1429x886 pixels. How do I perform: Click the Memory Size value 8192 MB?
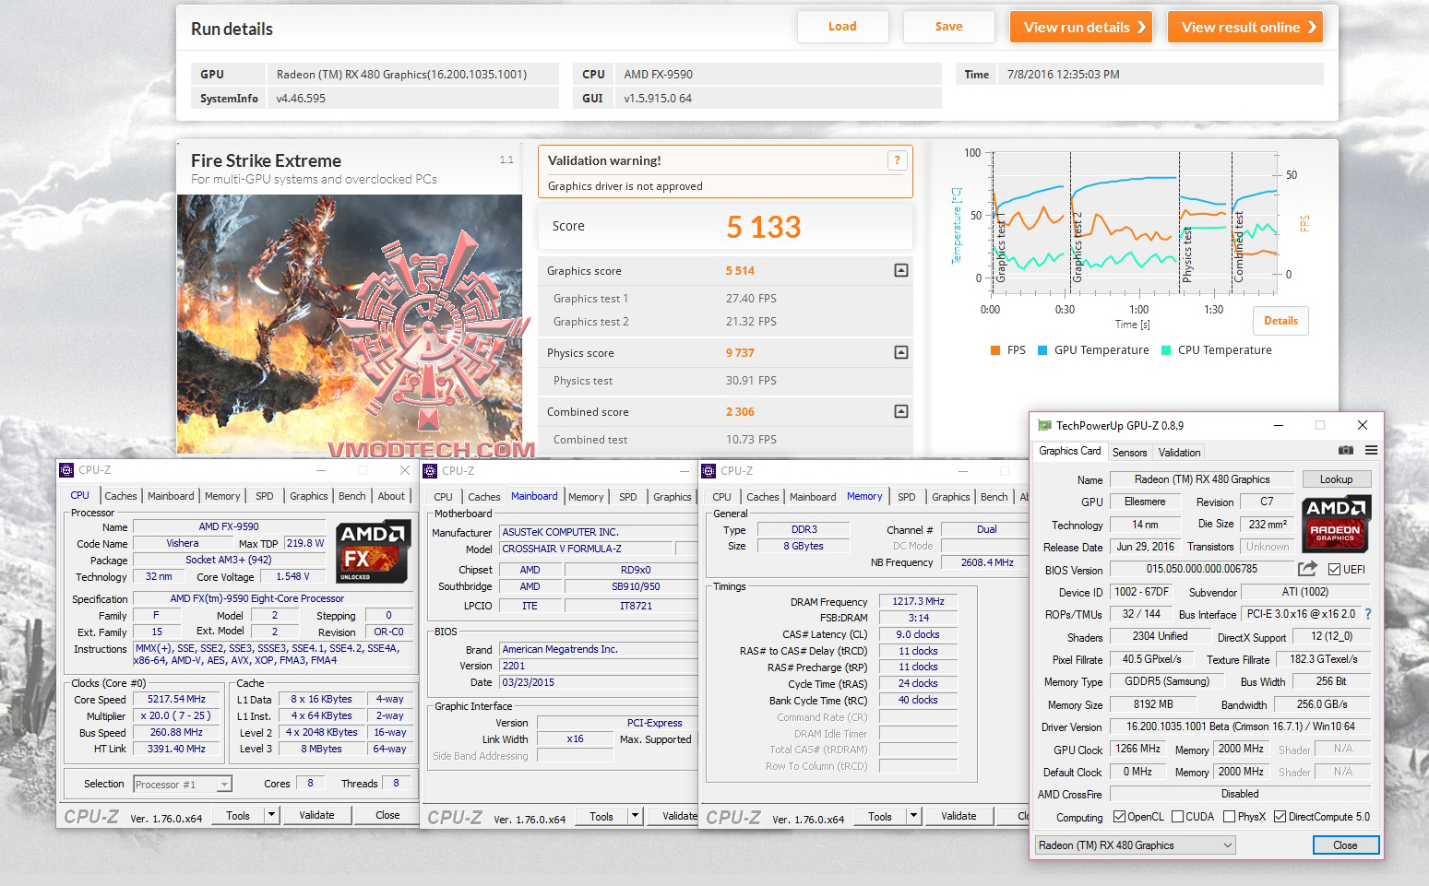pyautogui.click(x=1153, y=704)
